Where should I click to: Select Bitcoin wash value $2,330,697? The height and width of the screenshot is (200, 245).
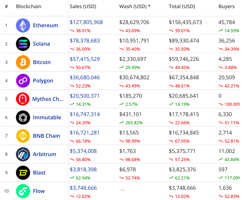133,59
